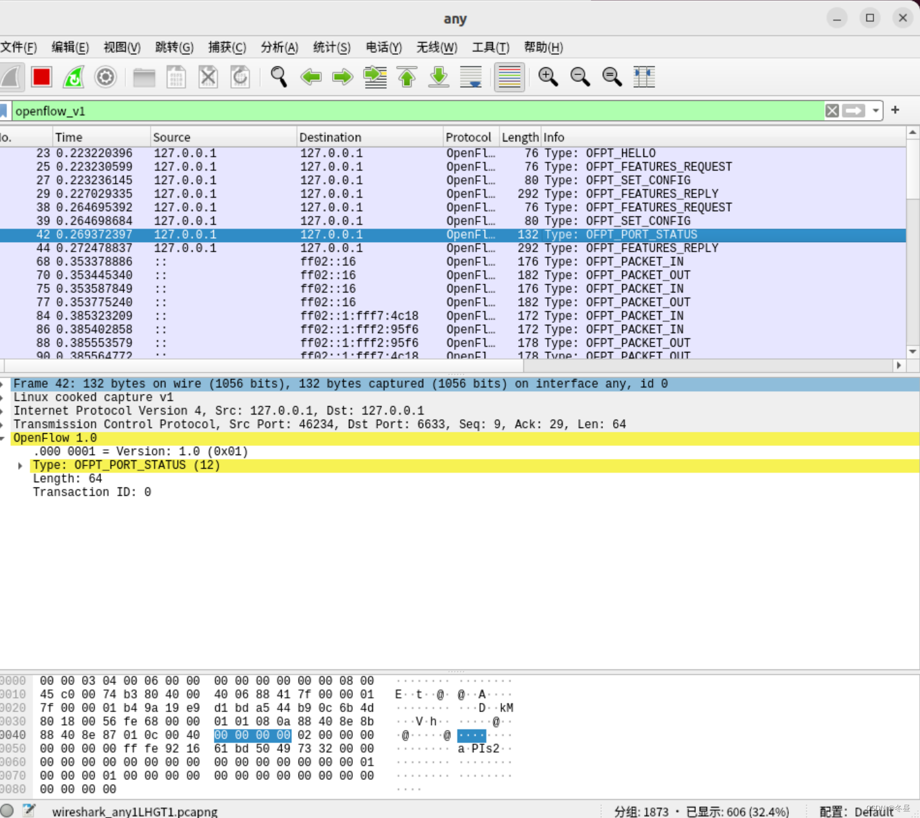
Task: Open the recent display filters dropdown
Action: point(875,111)
